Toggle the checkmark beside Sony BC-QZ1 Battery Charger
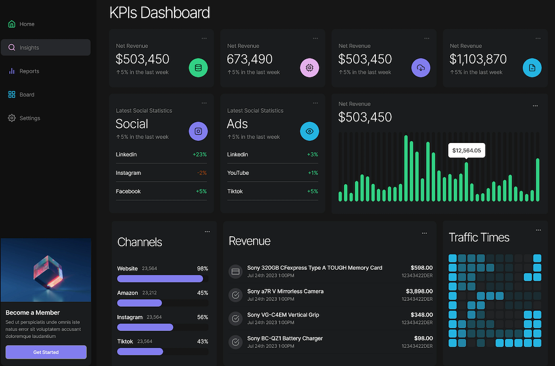The image size is (555, 366). coord(235,342)
